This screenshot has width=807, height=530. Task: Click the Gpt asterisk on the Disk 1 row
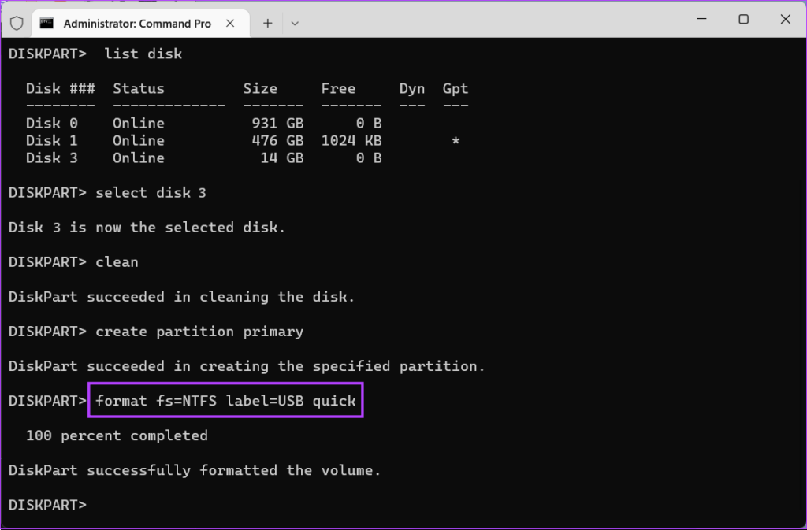pyautogui.click(x=456, y=140)
